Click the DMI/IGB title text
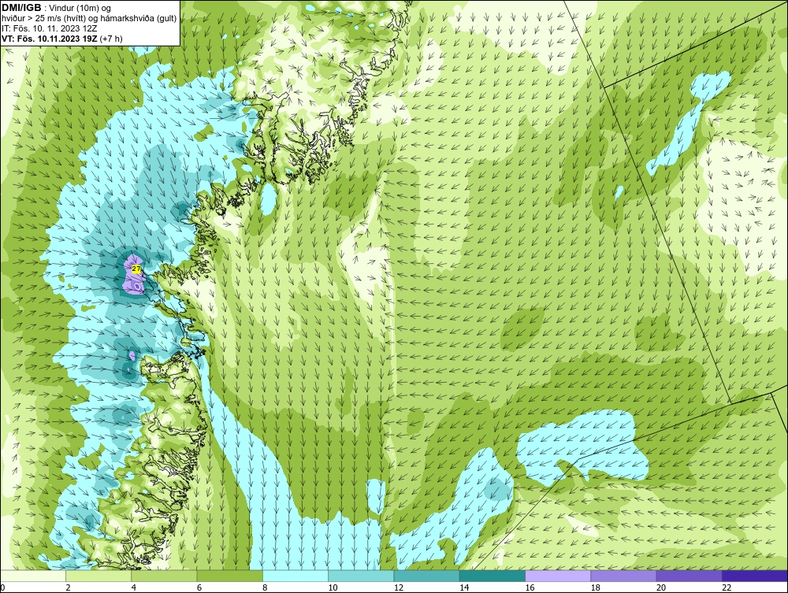Viewport: 788px width, 593px height. click(x=21, y=8)
